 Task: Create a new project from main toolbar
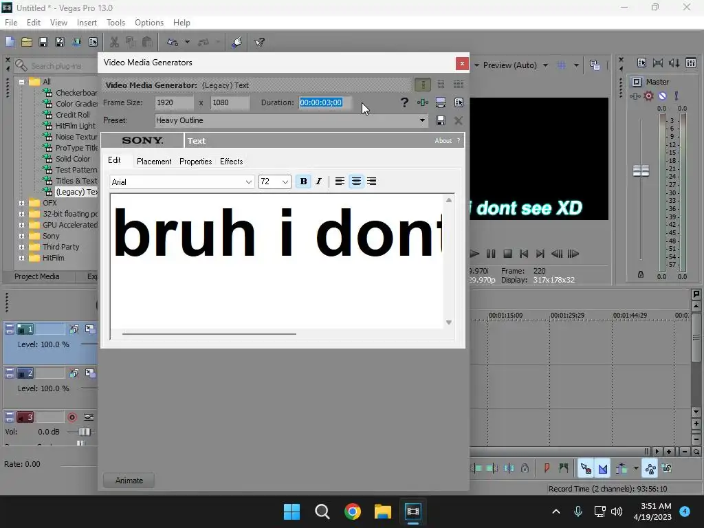(x=10, y=42)
